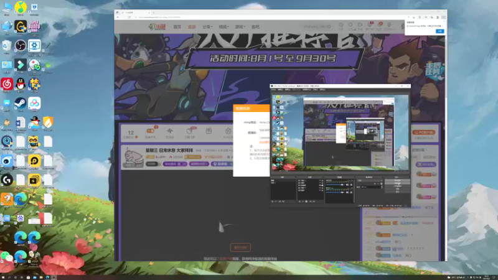Open the NetEase Cloud Music red icon
498x280 pixels.
[7, 84]
